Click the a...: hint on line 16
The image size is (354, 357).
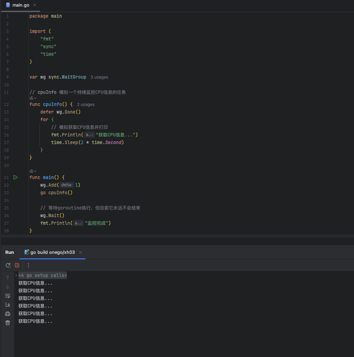89,135
